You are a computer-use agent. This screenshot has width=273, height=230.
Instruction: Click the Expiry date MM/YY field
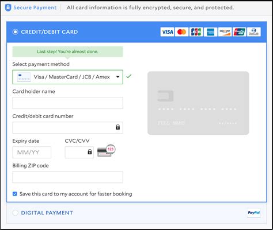(32, 153)
